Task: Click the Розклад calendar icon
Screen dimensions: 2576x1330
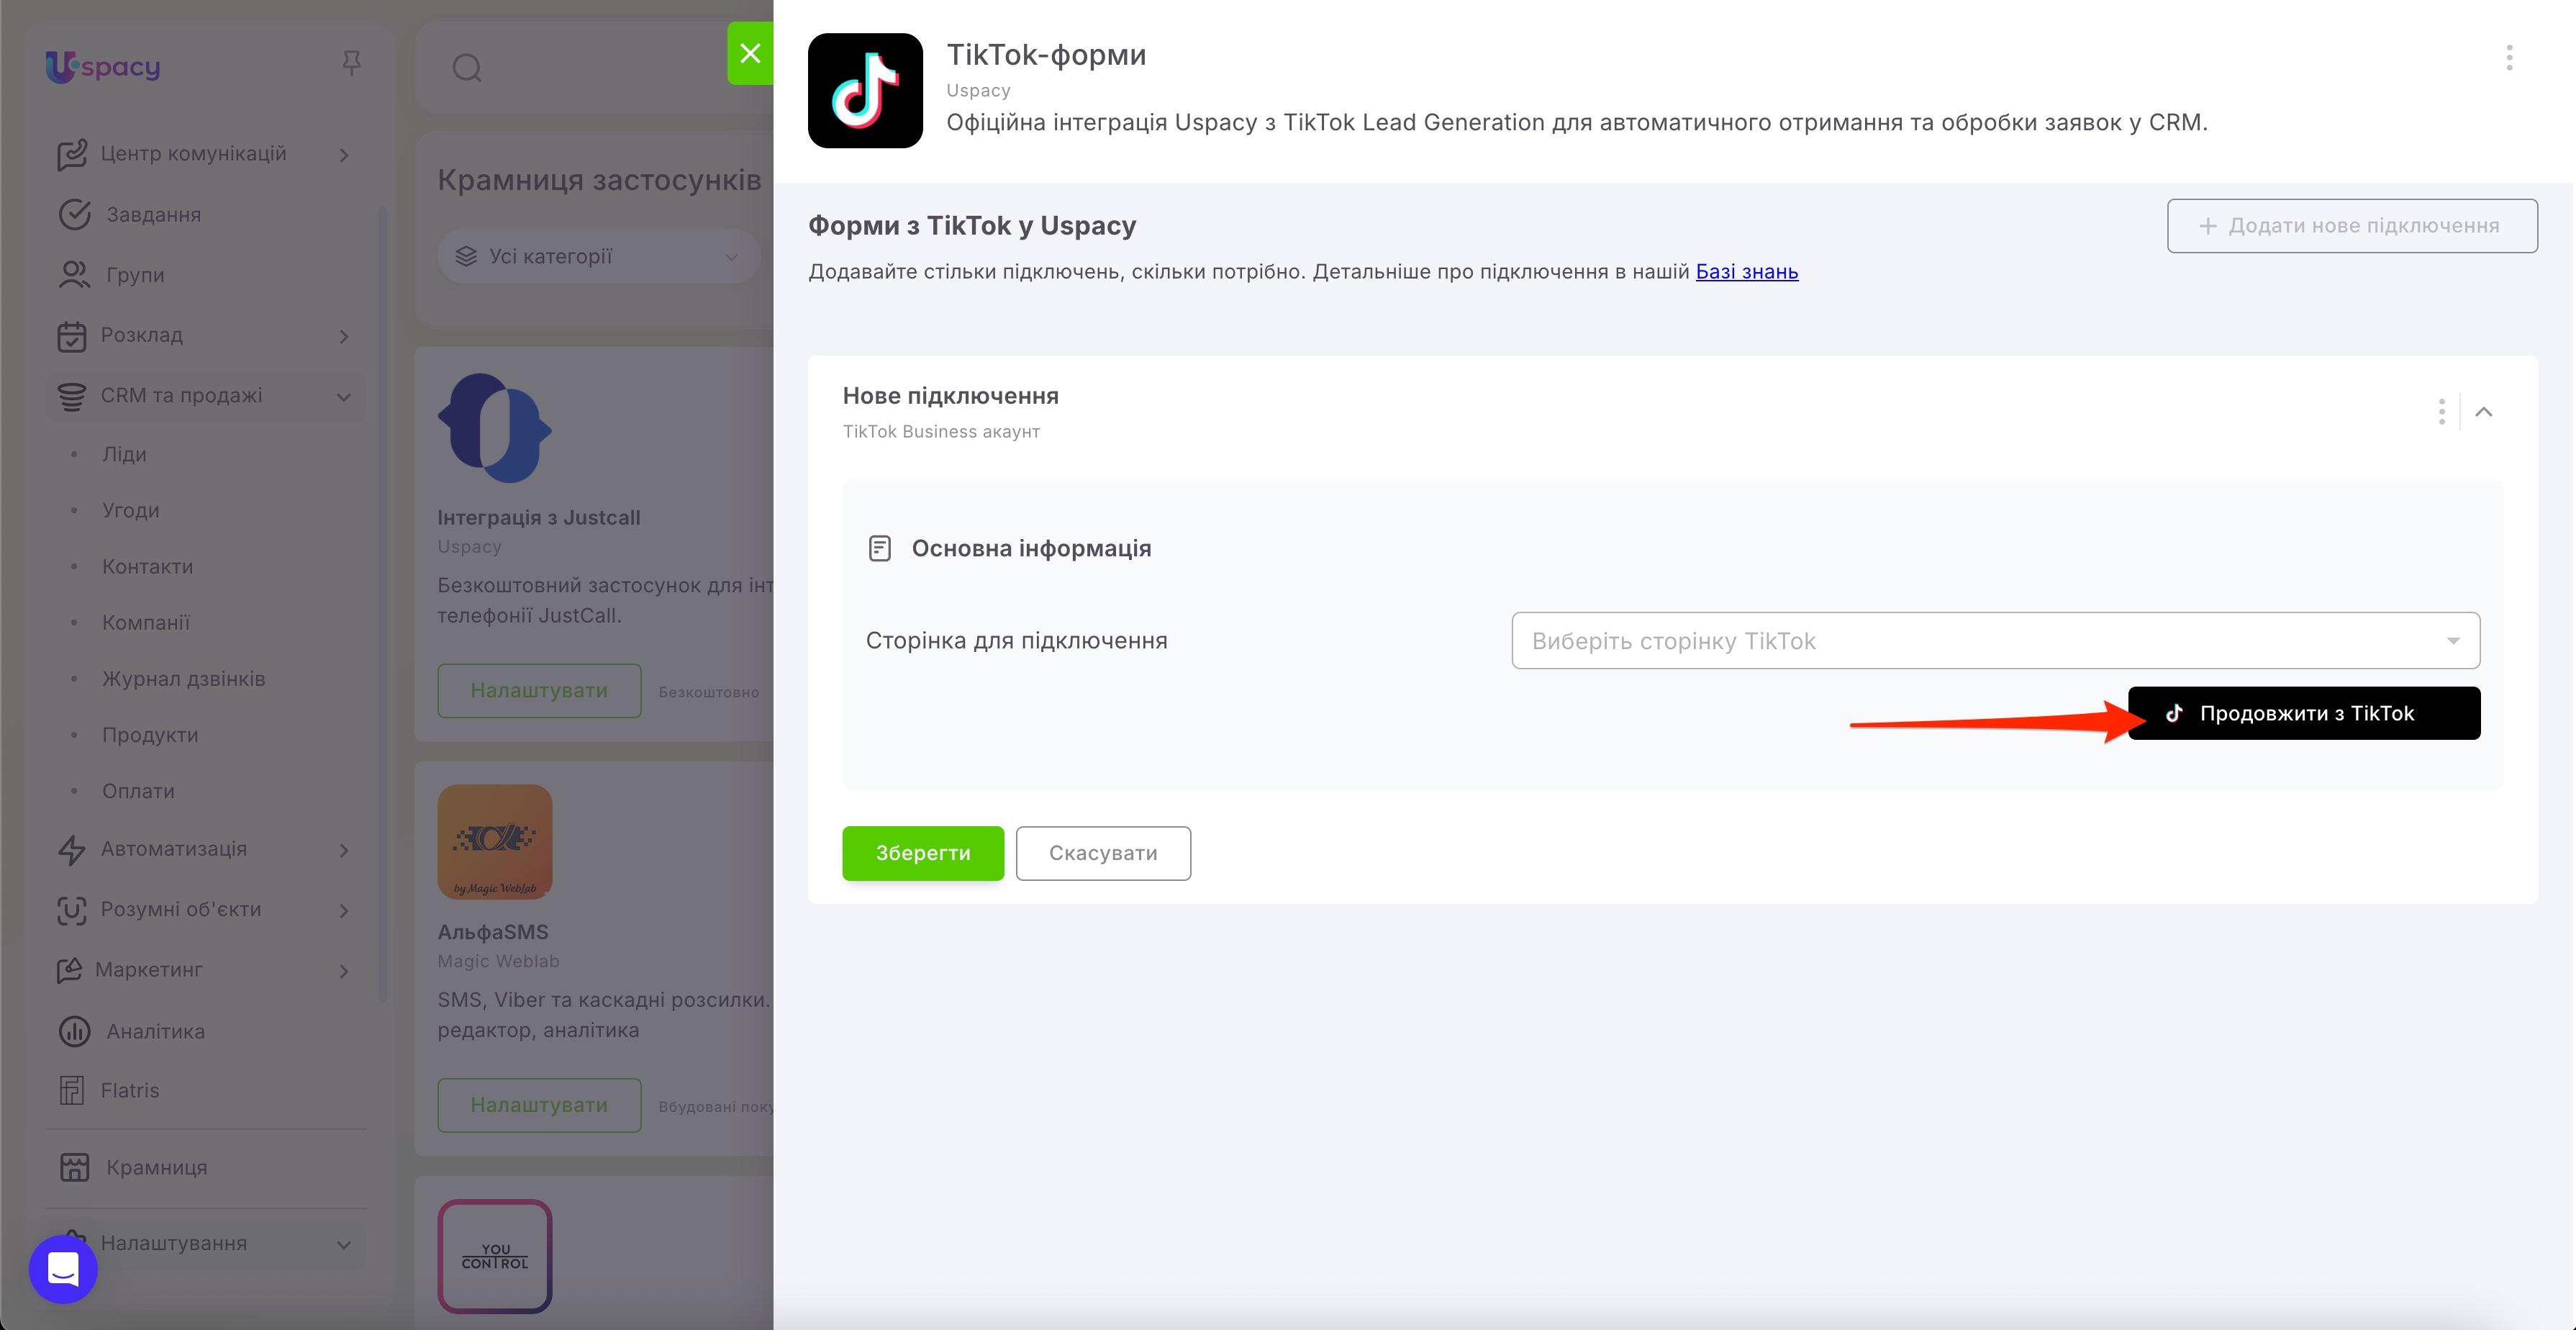Action: (x=72, y=336)
